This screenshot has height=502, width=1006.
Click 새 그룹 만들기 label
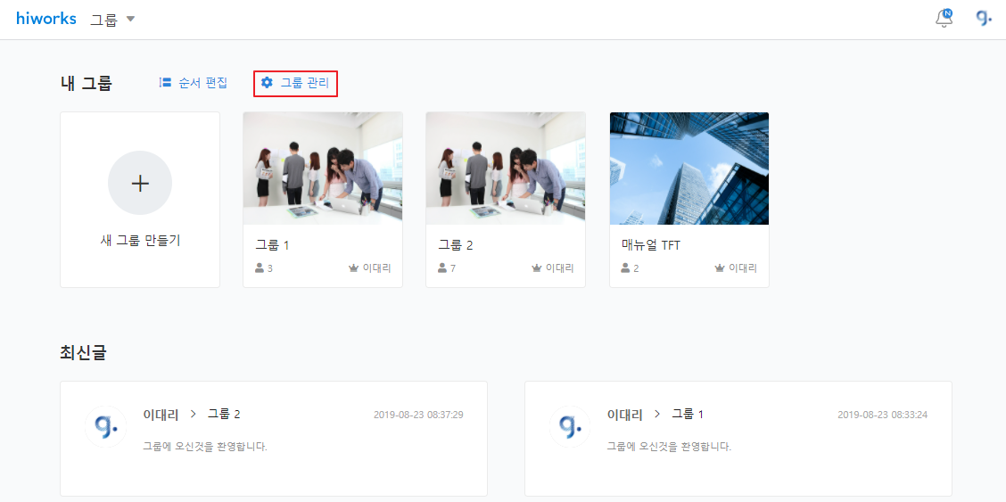tap(140, 241)
